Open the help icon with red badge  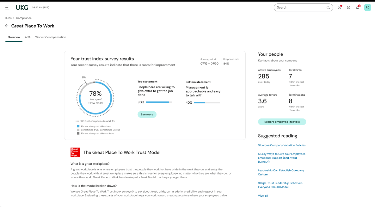(339, 7)
